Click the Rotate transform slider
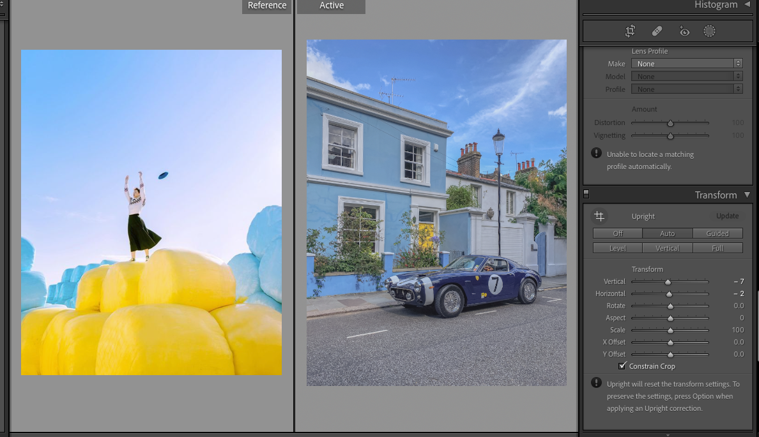The width and height of the screenshot is (759, 437). point(670,306)
